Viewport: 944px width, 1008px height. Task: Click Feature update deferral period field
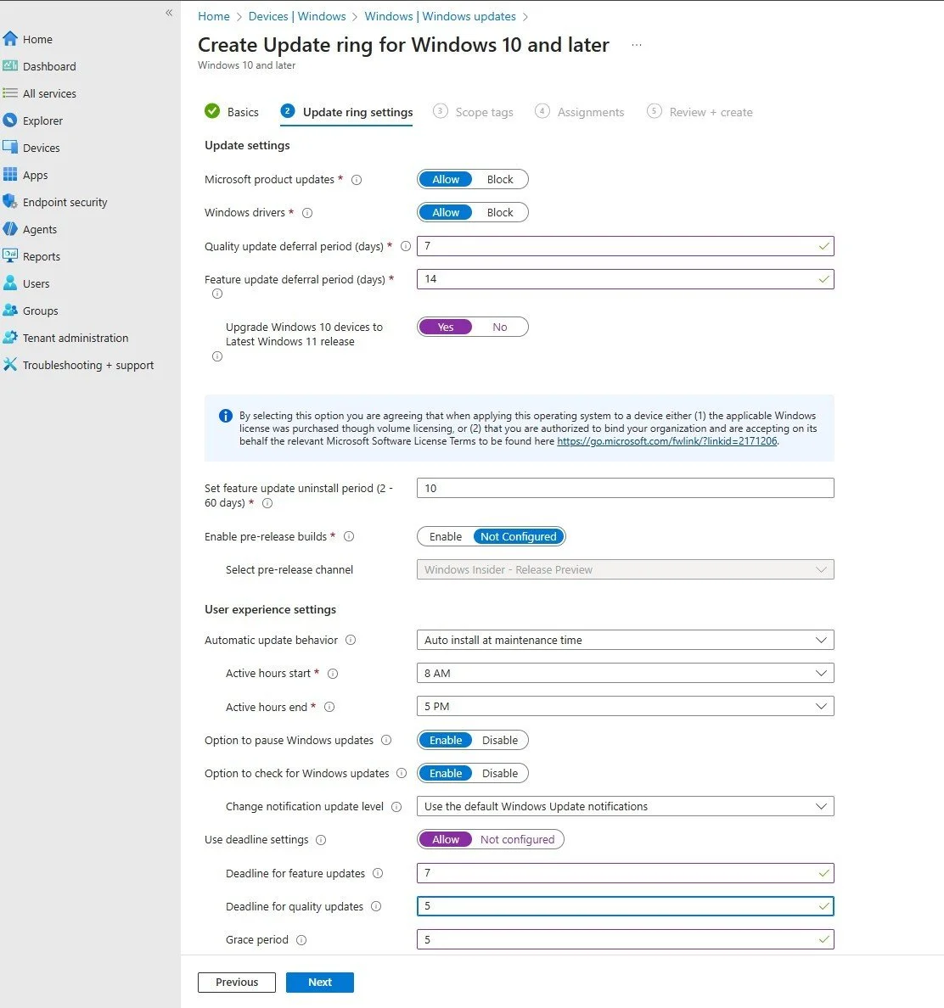click(625, 279)
